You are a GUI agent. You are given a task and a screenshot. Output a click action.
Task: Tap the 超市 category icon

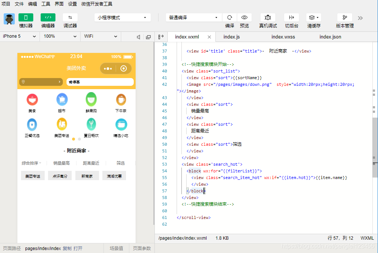[62, 99]
